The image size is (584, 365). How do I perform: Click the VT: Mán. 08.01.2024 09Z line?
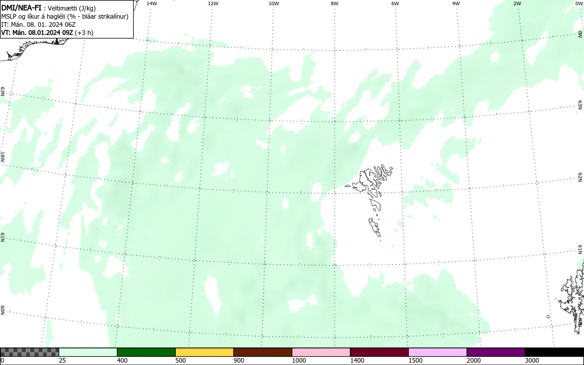[47, 33]
